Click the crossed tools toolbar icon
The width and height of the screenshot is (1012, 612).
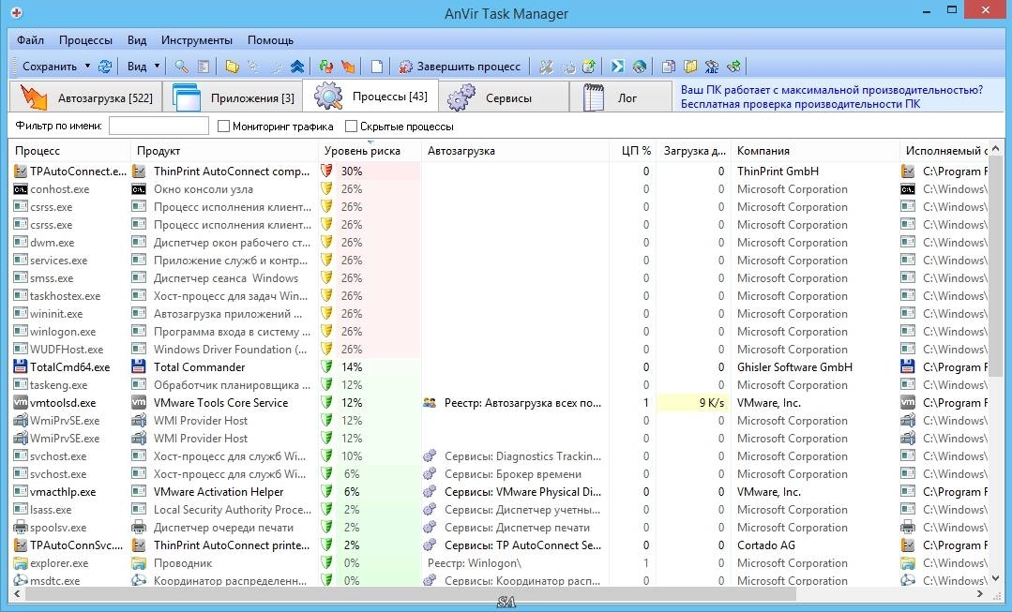546,66
